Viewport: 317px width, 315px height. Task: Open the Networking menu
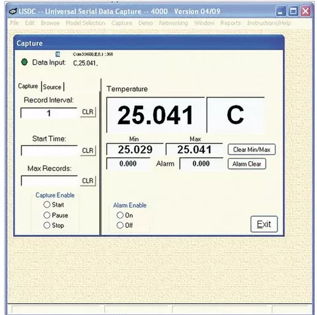tap(174, 23)
